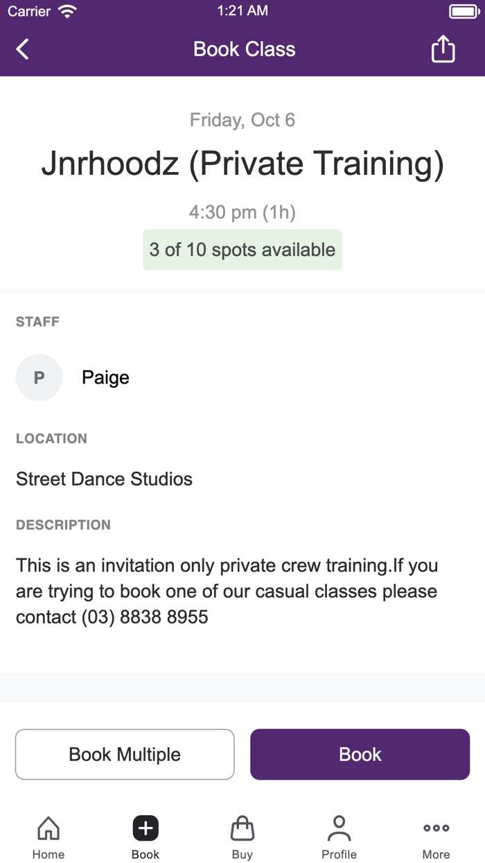This screenshot has width=485, height=863.
Task: Tap the '3 of 10 spots available' badge
Action: pos(242,250)
